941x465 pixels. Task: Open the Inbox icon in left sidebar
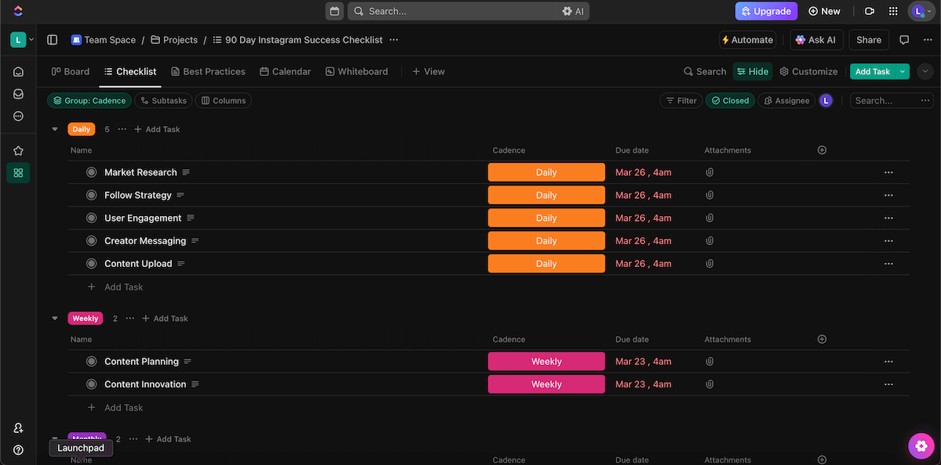click(18, 94)
